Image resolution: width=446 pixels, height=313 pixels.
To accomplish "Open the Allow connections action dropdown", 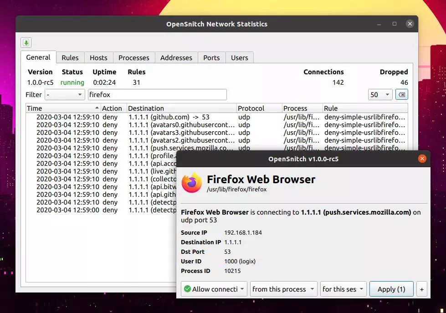I will 214,289.
